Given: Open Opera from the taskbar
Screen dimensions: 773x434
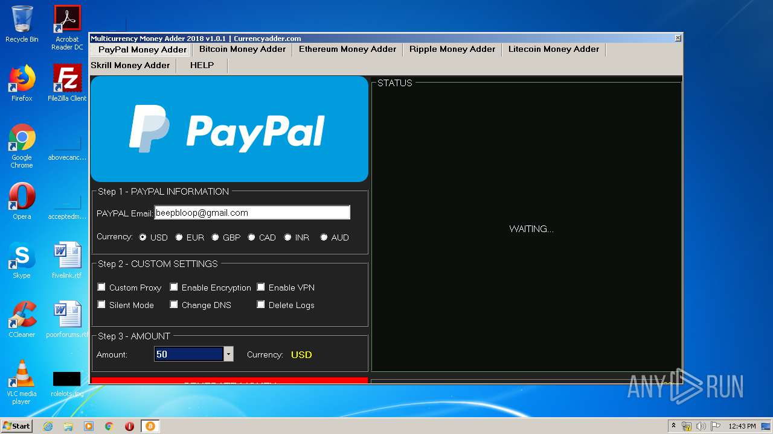Looking at the screenshot, I should 129,426.
